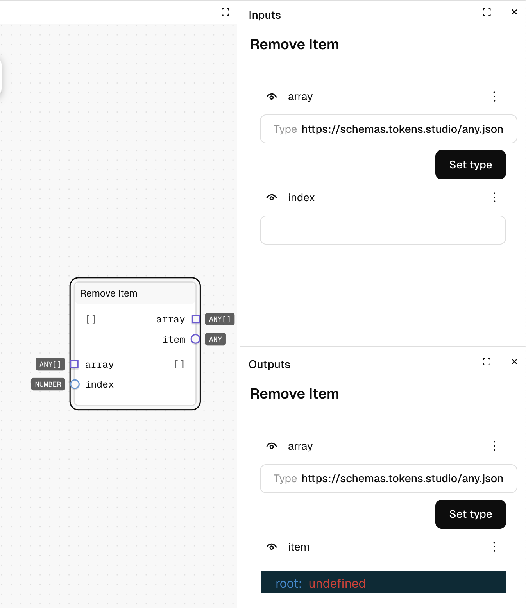This screenshot has width=526, height=608.
Task: Click the Inputs panel title
Action: tap(265, 15)
